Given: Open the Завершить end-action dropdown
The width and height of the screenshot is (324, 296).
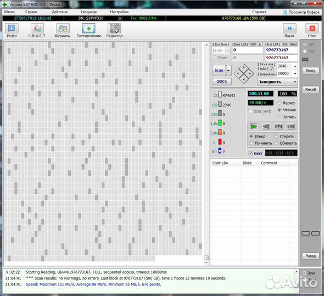Looking at the screenshot, I should (x=277, y=82).
